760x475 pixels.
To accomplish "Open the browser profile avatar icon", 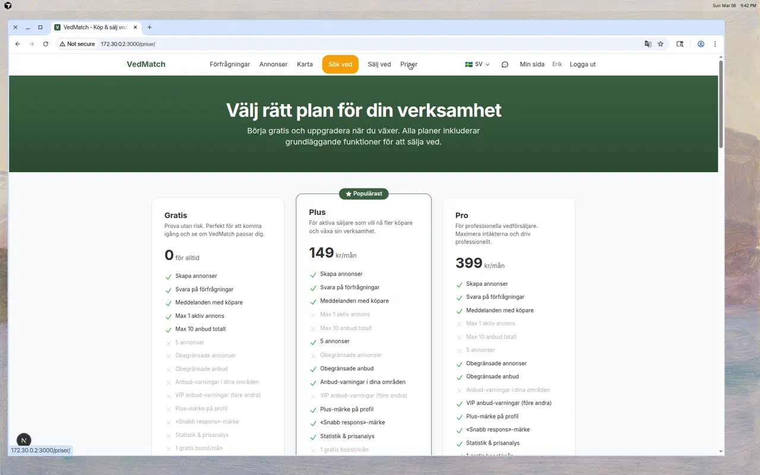I will coord(701,44).
